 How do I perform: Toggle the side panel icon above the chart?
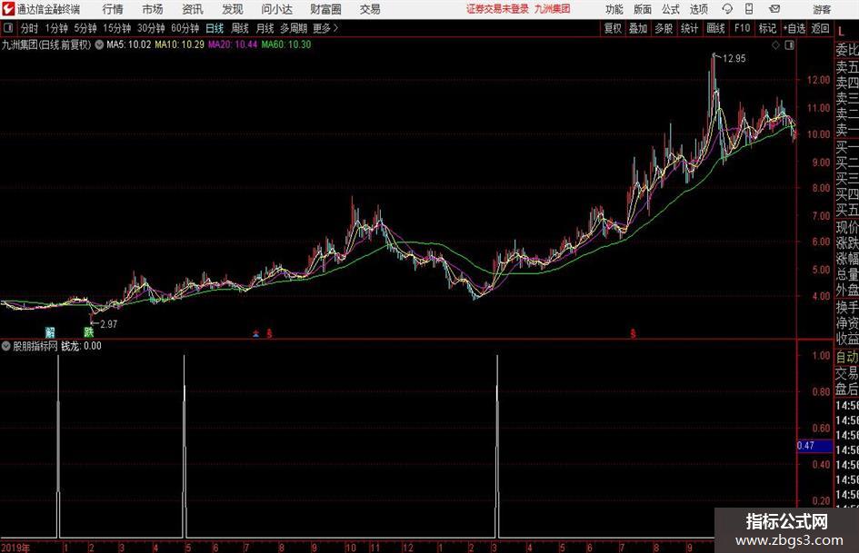789,45
